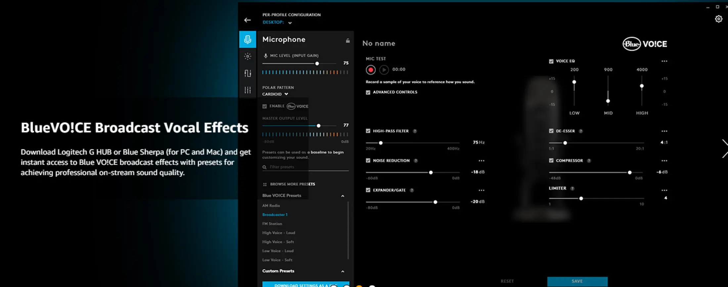Adjust the High-Pass Filter frequency slider
Screen dimensions: 728x287
[x=381, y=143]
